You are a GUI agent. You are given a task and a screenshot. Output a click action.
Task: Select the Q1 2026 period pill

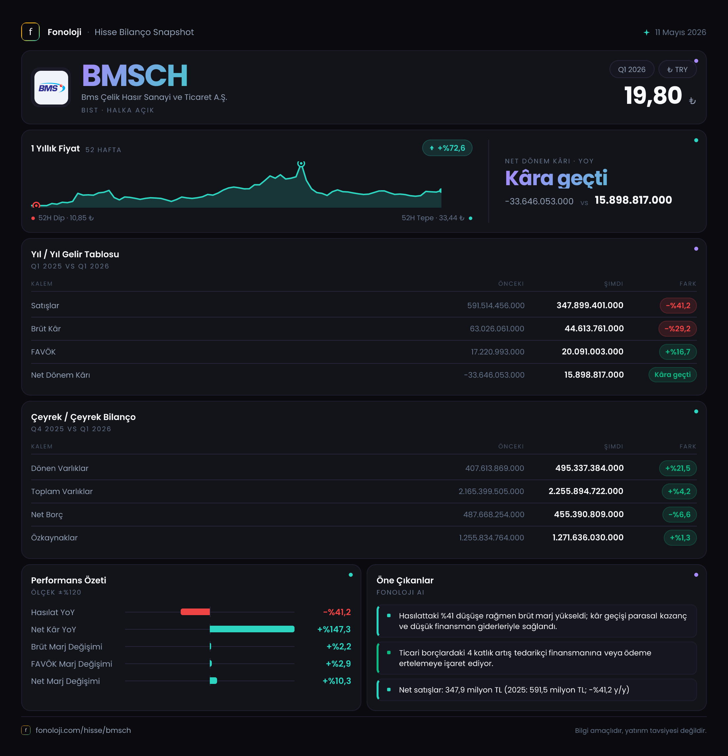click(x=631, y=69)
